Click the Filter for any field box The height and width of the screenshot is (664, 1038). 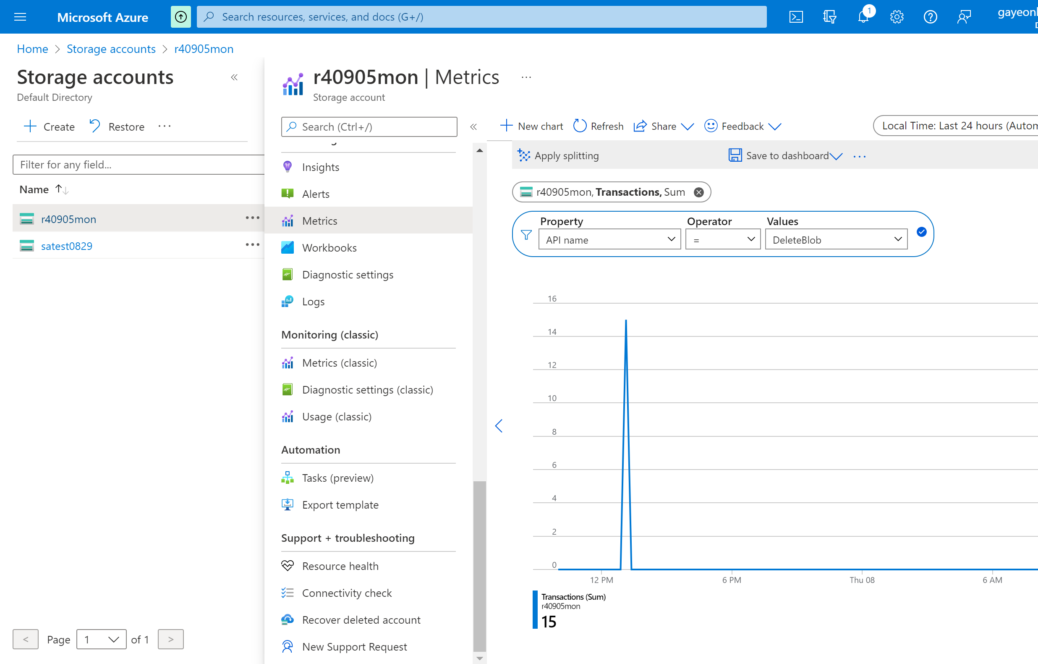pyautogui.click(x=138, y=164)
